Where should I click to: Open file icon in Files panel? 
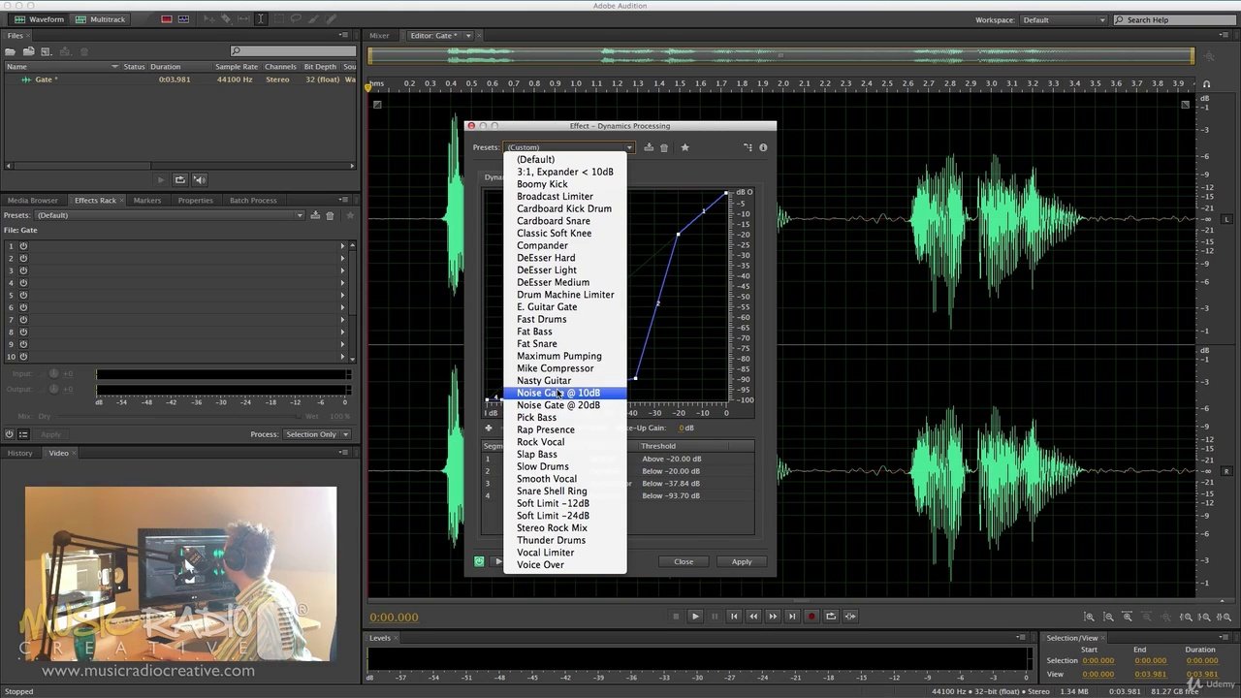(11, 51)
